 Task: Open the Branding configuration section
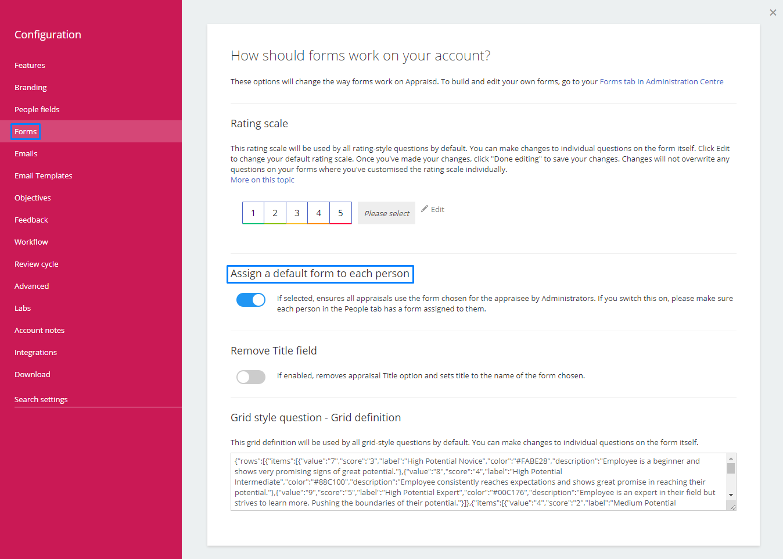click(31, 87)
